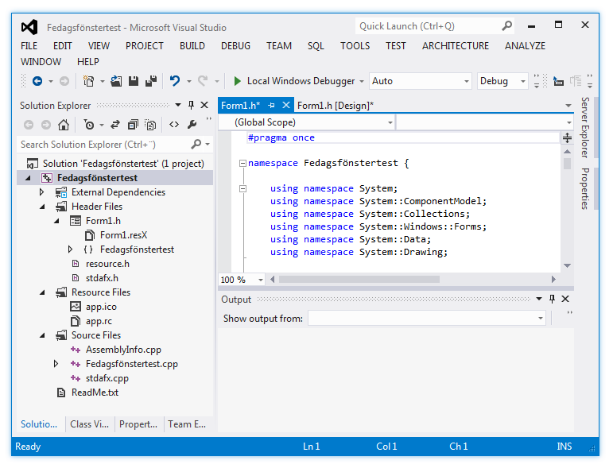
Task: Click the horizontal scrollbar thumb in editor
Action: 359,280
